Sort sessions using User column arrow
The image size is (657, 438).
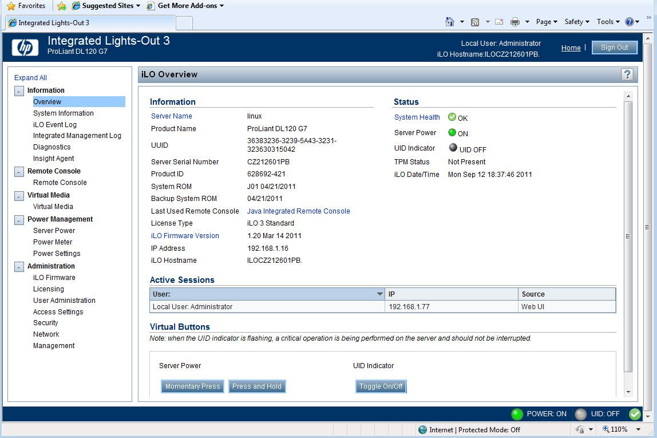coord(379,294)
